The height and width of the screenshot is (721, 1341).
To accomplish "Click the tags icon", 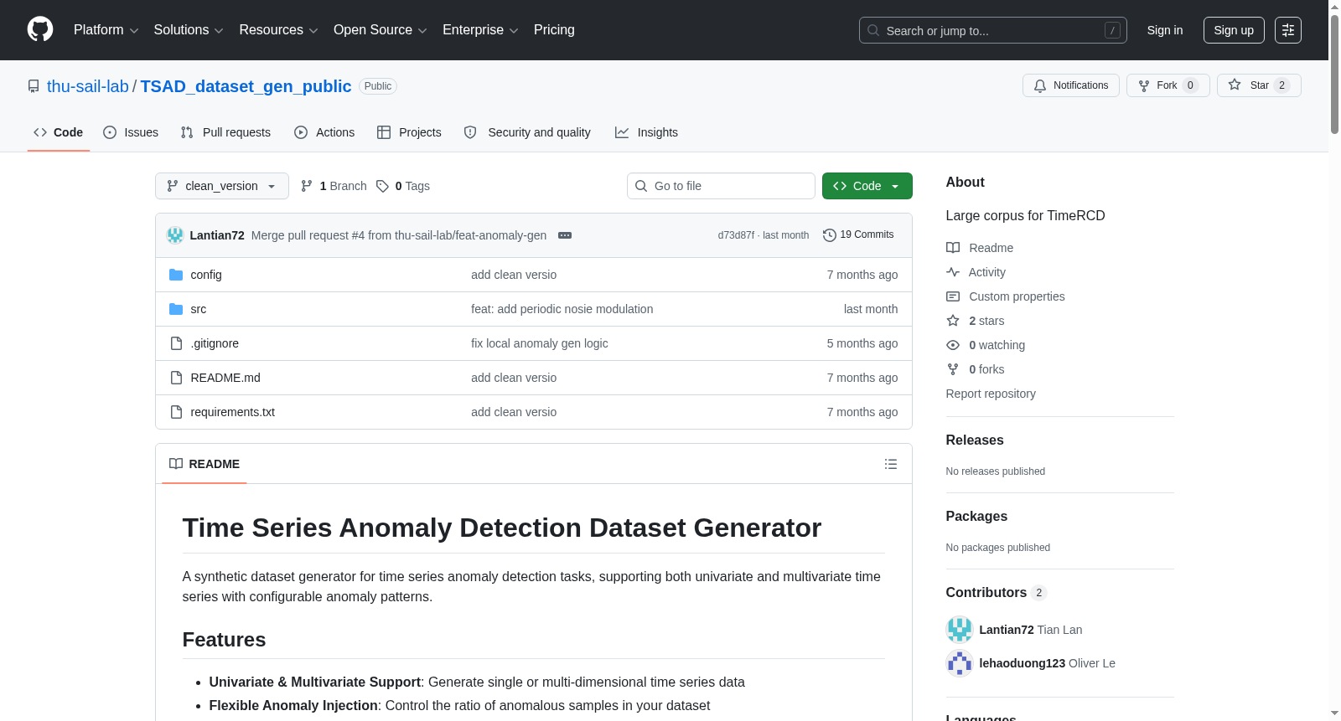I will (x=382, y=186).
